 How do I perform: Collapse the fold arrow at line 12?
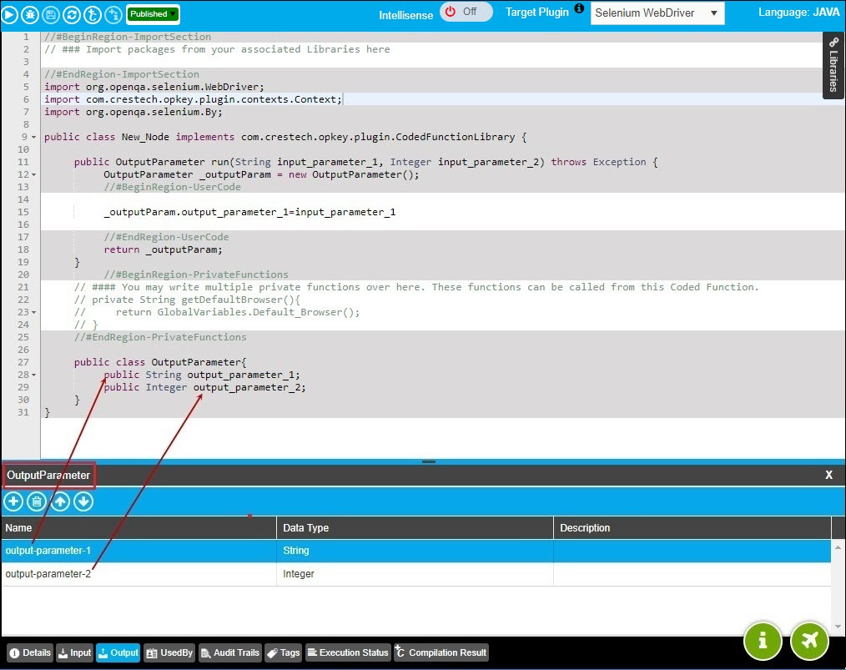[x=33, y=174]
